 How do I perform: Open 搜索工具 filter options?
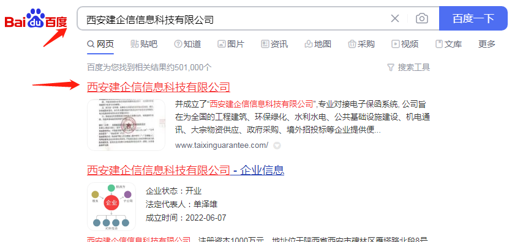tap(408, 67)
